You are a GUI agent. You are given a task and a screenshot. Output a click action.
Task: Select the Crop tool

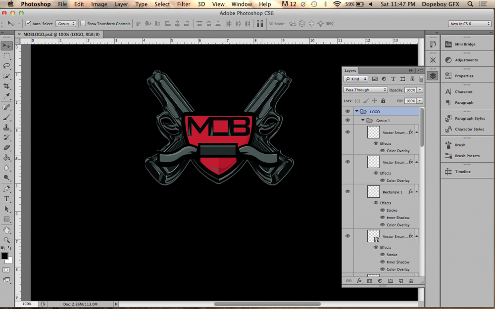[7, 86]
